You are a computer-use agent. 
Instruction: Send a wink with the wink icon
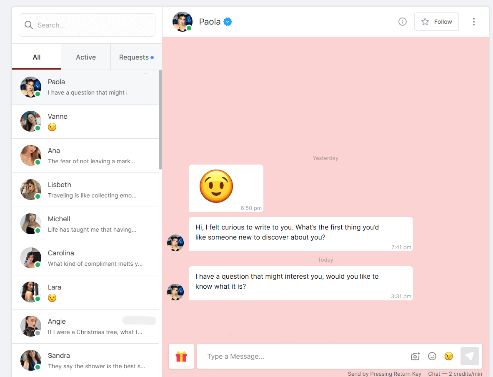[449, 356]
